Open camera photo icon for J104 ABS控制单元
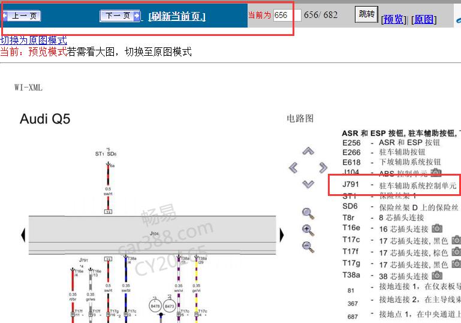This screenshot has height=323, width=461. (x=436, y=172)
